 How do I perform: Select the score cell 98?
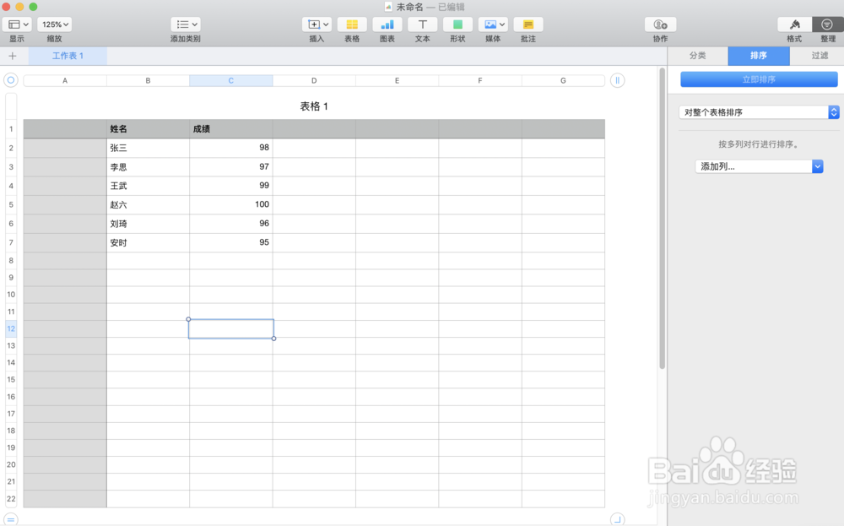click(x=231, y=148)
